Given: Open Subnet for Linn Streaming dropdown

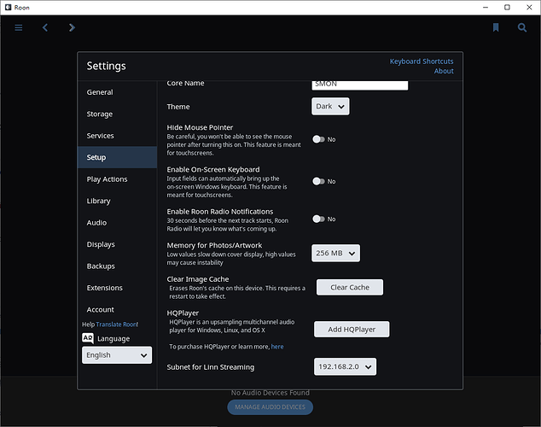Looking at the screenshot, I should [x=345, y=366].
